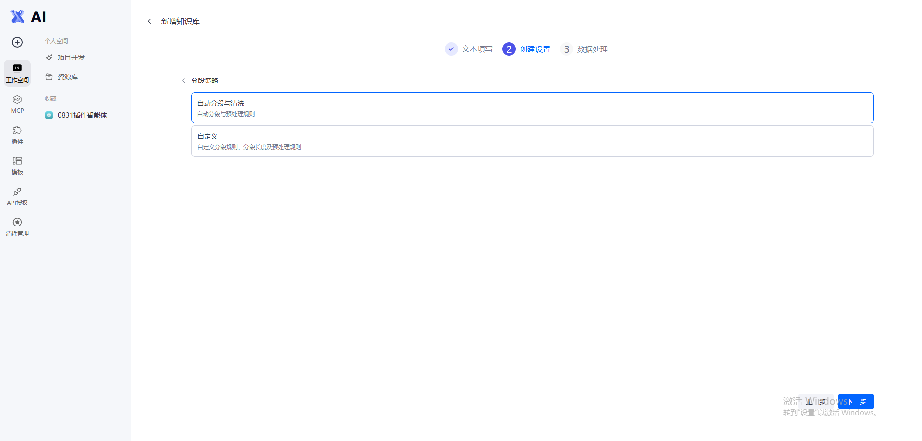Click the 下一步 next button

(x=856, y=402)
